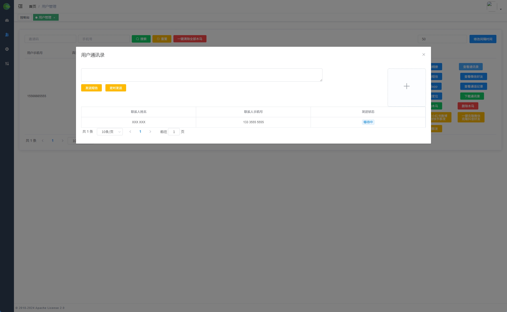Click the dashboard icon in the sidebar
The image size is (507, 312).
coord(7,20)
